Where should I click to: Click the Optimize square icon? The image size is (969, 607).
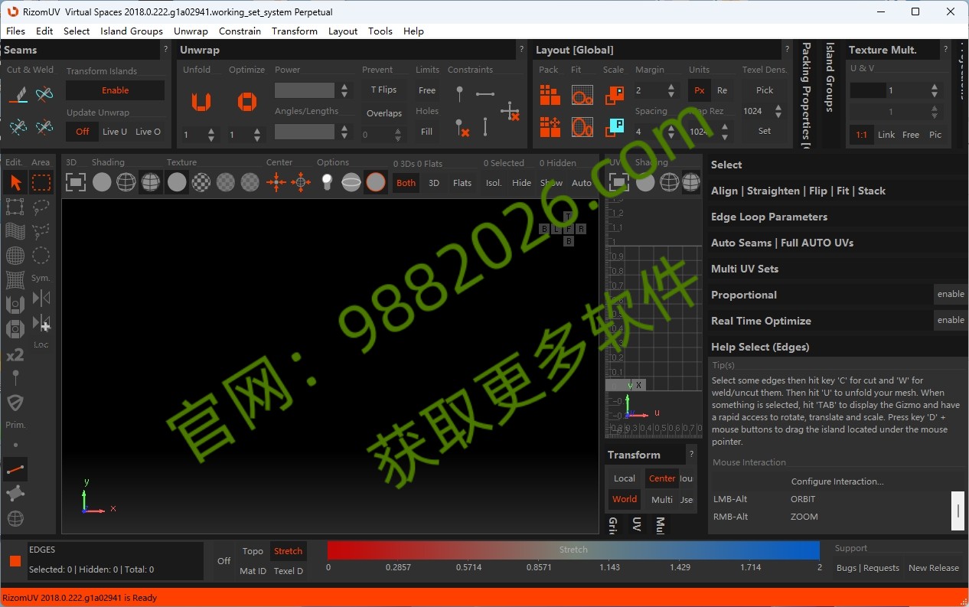coord(246,101)
